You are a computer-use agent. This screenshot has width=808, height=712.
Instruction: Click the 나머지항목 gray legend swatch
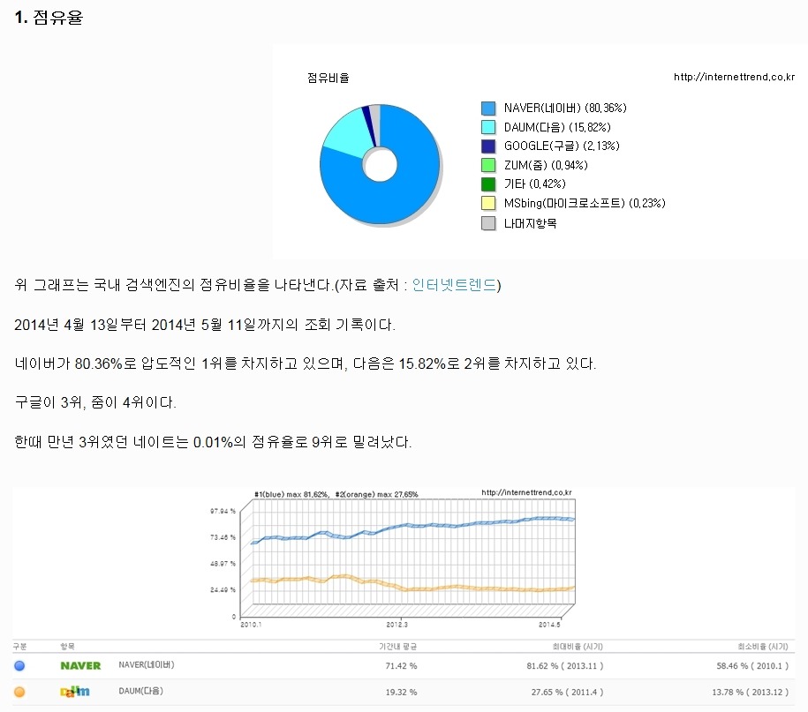(x=488, y=223)
